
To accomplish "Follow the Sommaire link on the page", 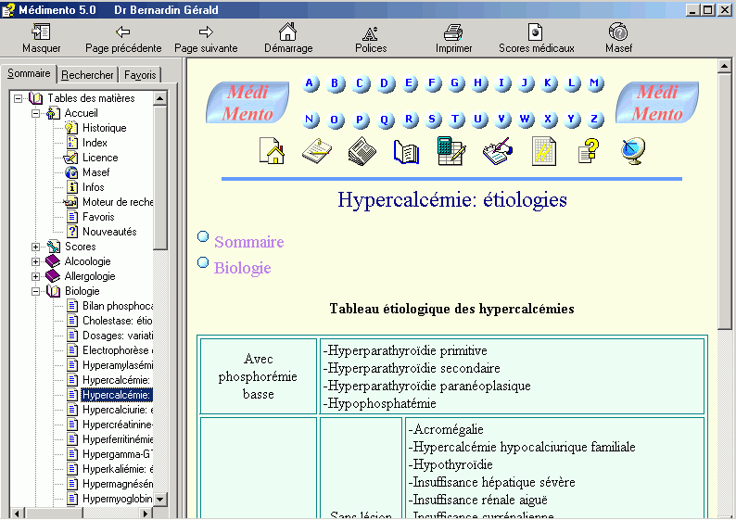I will 248,242.
